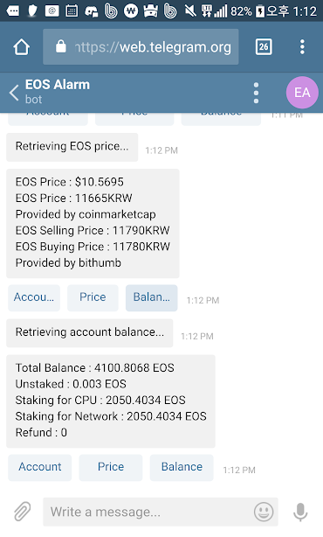The image size is (323, 537).
Task: Open the emoji picker smiley icon
Action: 264,512
